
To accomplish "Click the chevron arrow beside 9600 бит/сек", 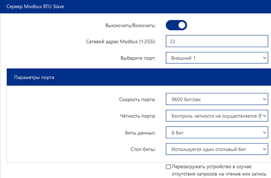I will (264, 99).
